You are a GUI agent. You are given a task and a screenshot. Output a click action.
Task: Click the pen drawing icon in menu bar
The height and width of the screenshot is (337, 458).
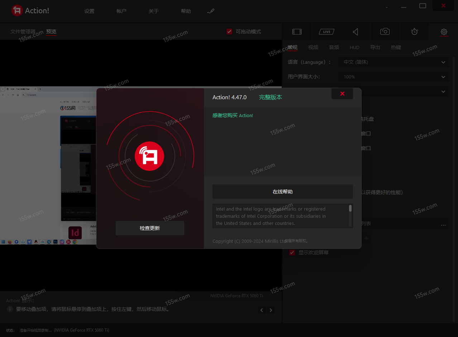(x=211, y=11)
